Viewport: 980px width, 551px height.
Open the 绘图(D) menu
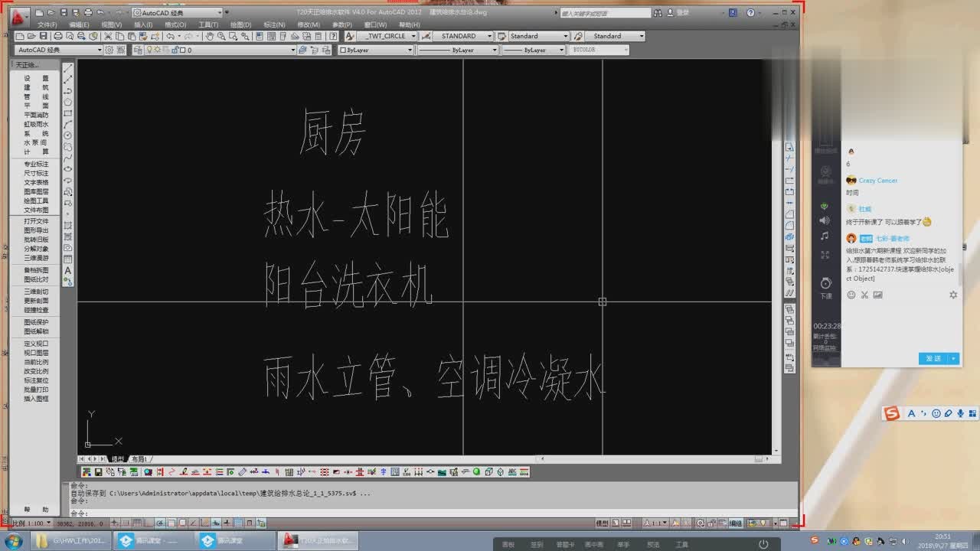(x=240, y=24)
